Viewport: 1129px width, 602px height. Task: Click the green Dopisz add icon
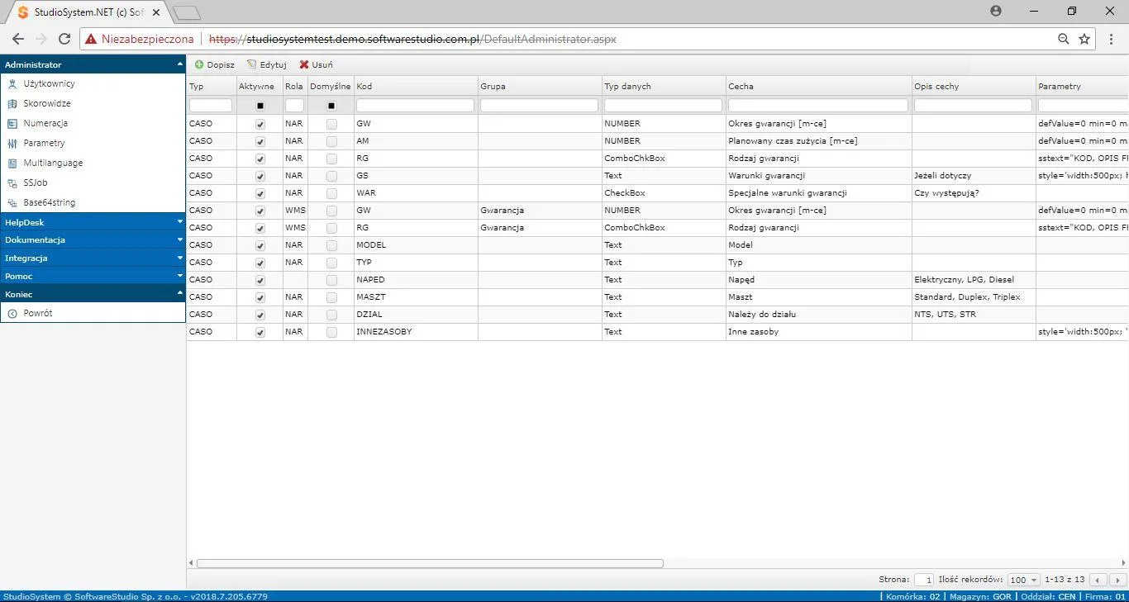click(199, 64)
